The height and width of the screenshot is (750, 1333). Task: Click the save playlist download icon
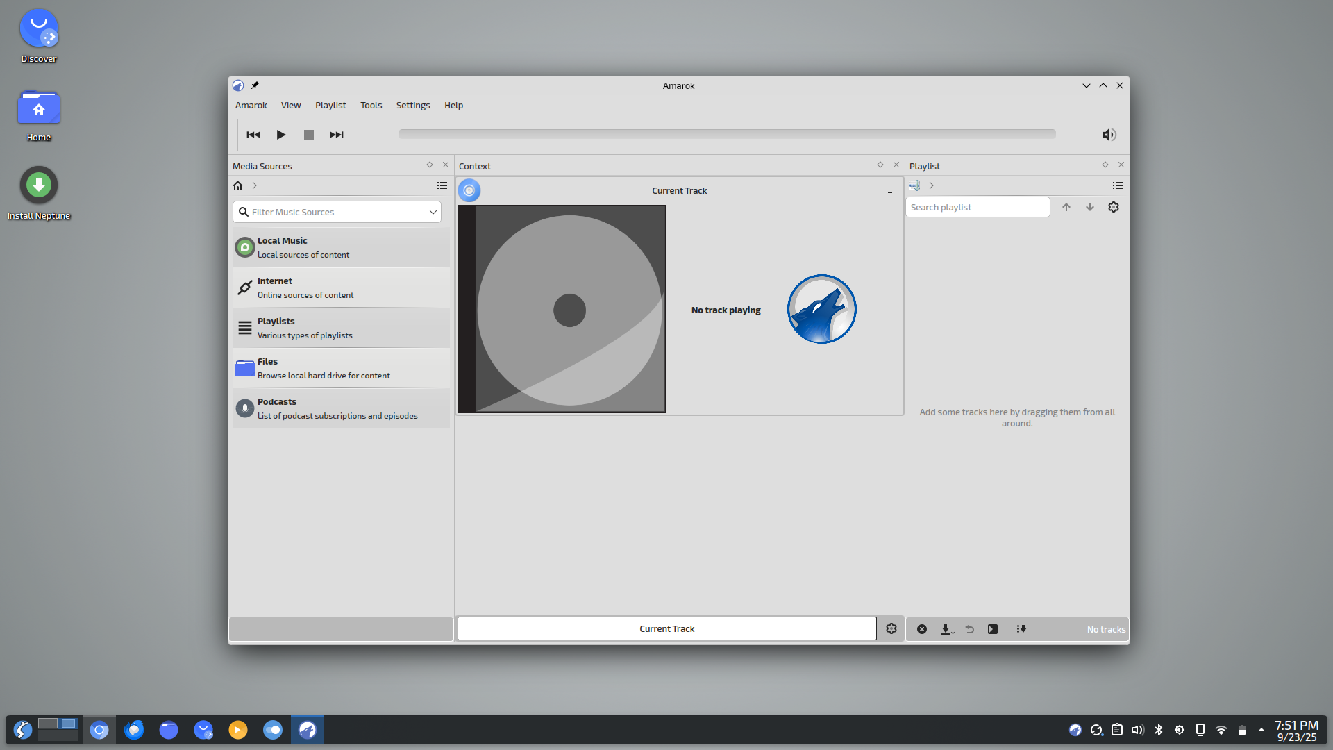coord(946,629)
